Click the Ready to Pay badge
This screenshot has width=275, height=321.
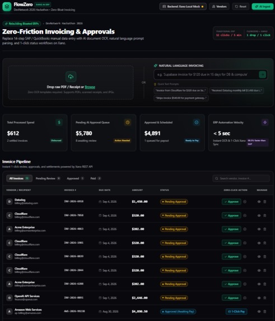[x=192, y=141]
